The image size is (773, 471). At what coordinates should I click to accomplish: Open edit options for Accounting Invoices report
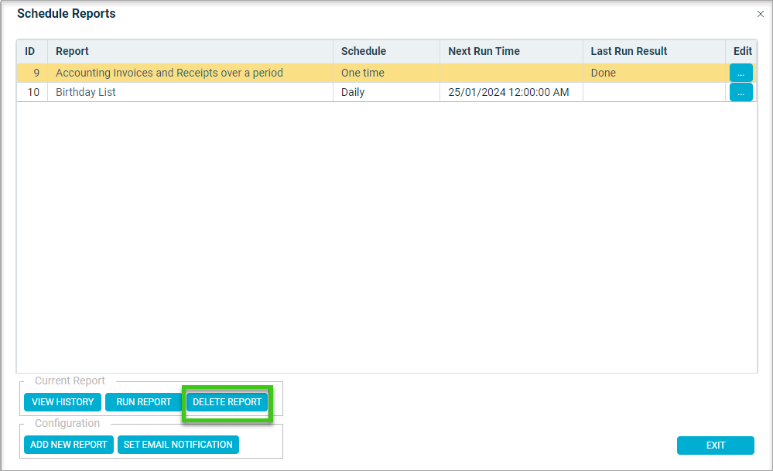point(741,73)
